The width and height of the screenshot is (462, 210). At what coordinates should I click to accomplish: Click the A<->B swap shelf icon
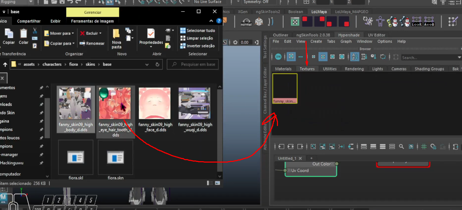point(429,22)
